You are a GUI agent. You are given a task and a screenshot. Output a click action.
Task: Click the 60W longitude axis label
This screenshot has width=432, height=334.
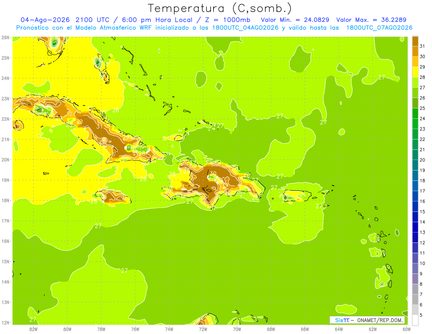[406, 329]
